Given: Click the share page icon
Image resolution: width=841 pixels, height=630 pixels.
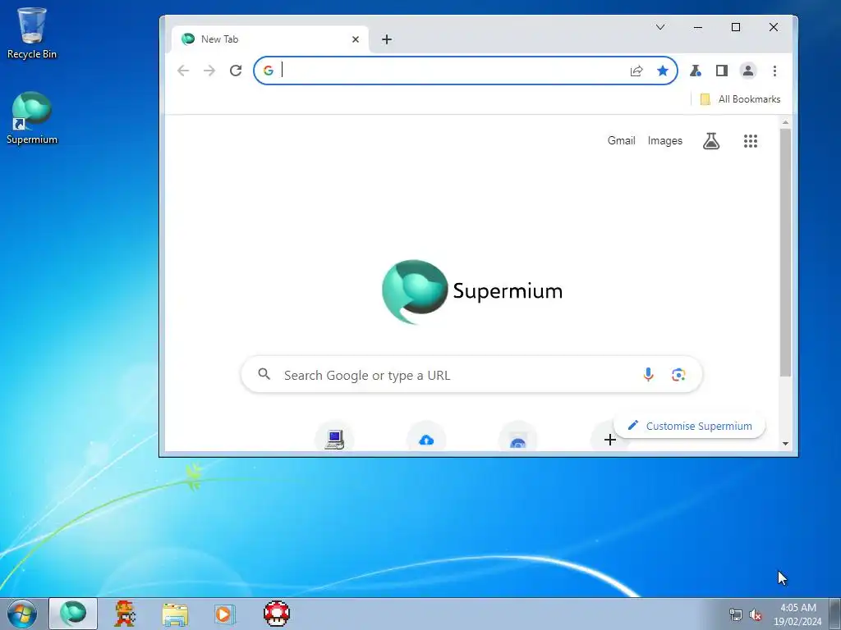Looking at the screenshot, I should tap(636, 71).
